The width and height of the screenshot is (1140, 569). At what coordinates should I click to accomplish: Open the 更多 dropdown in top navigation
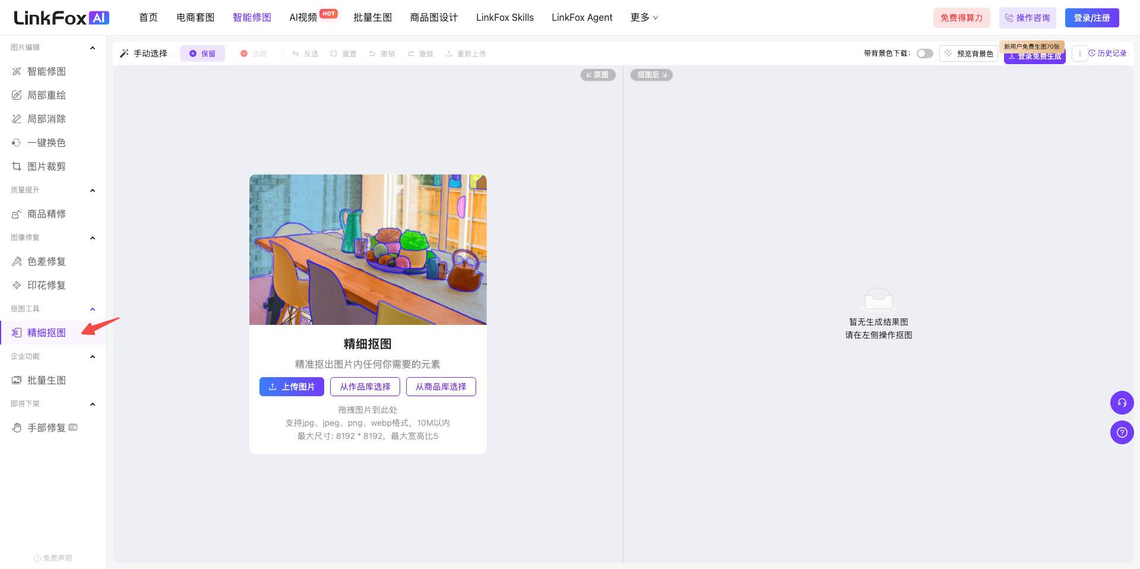[644, 18]
